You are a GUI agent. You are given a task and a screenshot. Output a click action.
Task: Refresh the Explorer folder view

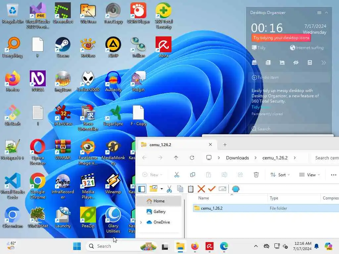(x=192, y=158)
